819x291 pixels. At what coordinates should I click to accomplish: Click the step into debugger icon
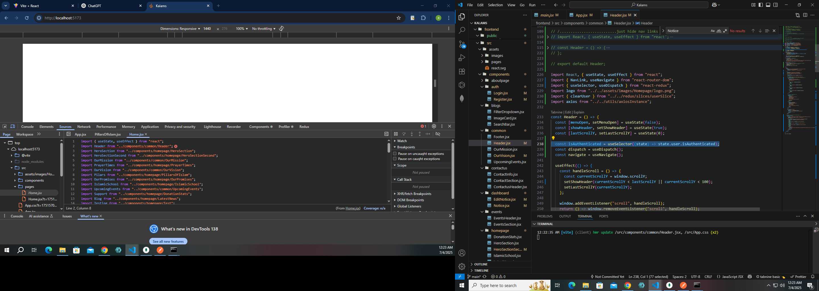point(412,134)
